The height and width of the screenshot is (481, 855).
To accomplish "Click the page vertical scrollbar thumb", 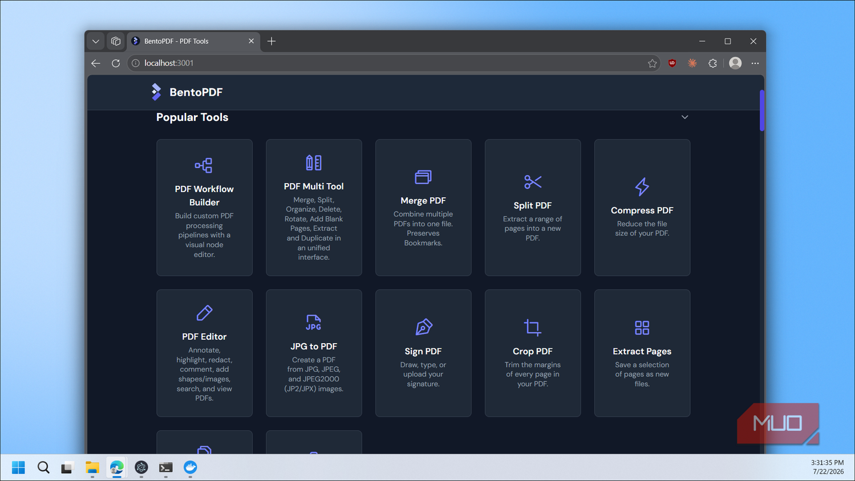I will tap(762, 111).
